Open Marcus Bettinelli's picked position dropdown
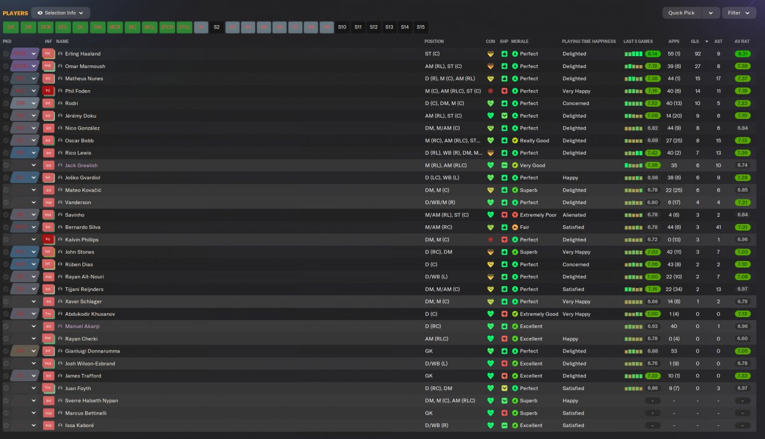The image size is (765, 439). click(34, 413)
